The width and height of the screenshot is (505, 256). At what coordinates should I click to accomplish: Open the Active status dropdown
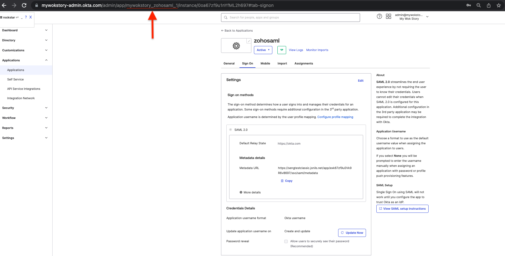click(x=263, y=50)
